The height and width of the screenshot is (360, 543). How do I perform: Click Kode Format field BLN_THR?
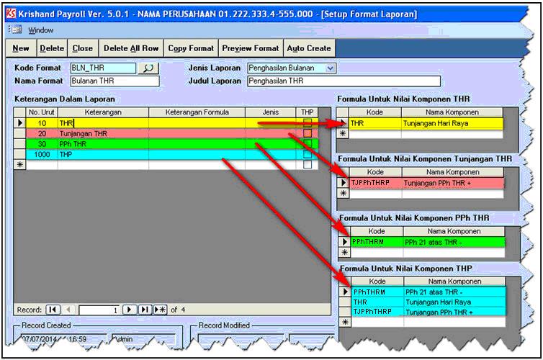(x=103, y=68)
